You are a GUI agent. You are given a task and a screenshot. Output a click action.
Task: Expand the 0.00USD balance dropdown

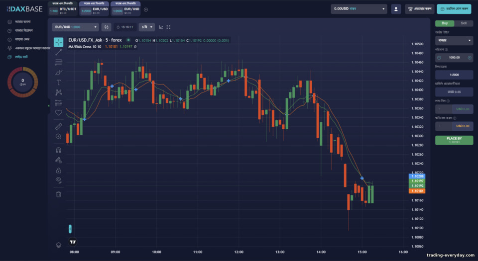[359, 9]
